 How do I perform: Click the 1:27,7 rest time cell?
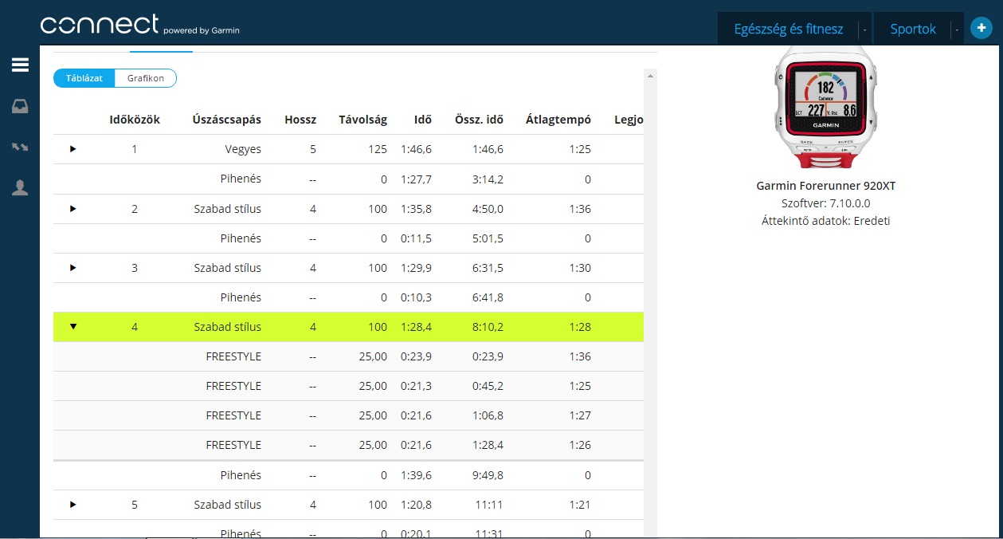click(x=417, y=179)
